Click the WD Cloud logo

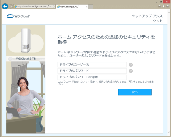(x=18, y=16)
